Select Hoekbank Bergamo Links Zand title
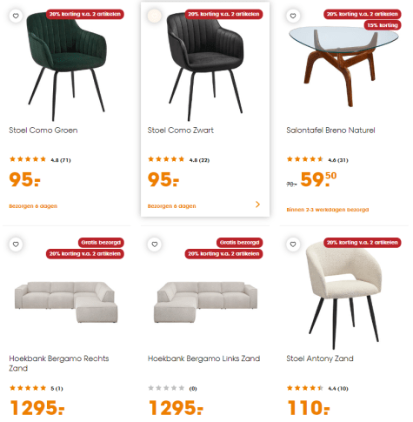The width and height of the screenshot is (413, 422). click(203, 358)
